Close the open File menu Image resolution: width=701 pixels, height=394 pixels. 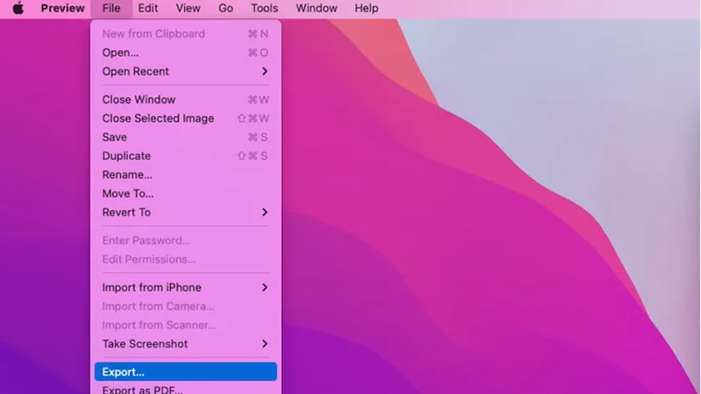click(110, 9)
